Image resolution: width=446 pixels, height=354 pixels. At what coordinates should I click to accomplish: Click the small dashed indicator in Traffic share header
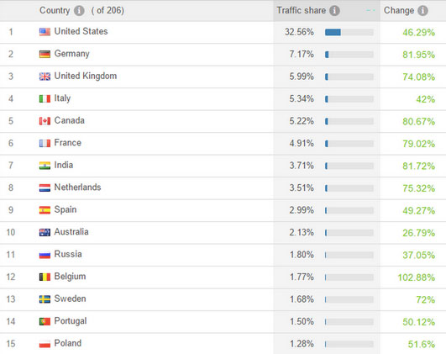[370, 10]
